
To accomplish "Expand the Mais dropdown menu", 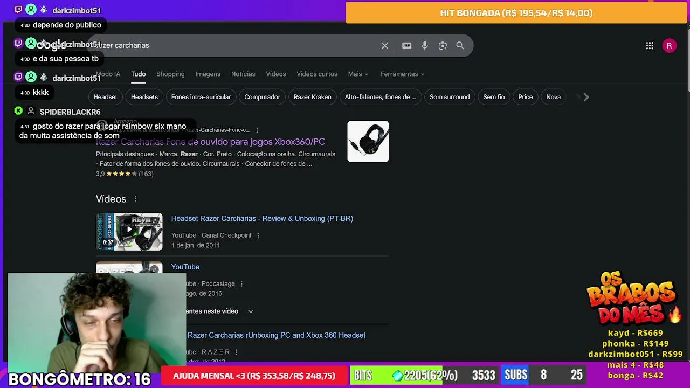I will 358,74.
